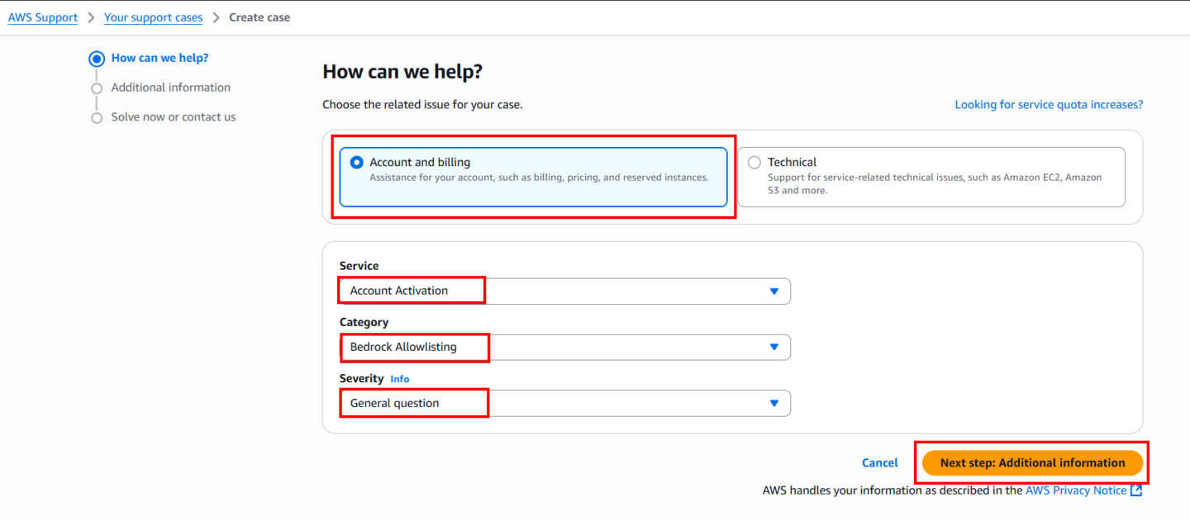The image size is (1190, 521).
Task: Select the Technical radio button
Action: (754, 163)
